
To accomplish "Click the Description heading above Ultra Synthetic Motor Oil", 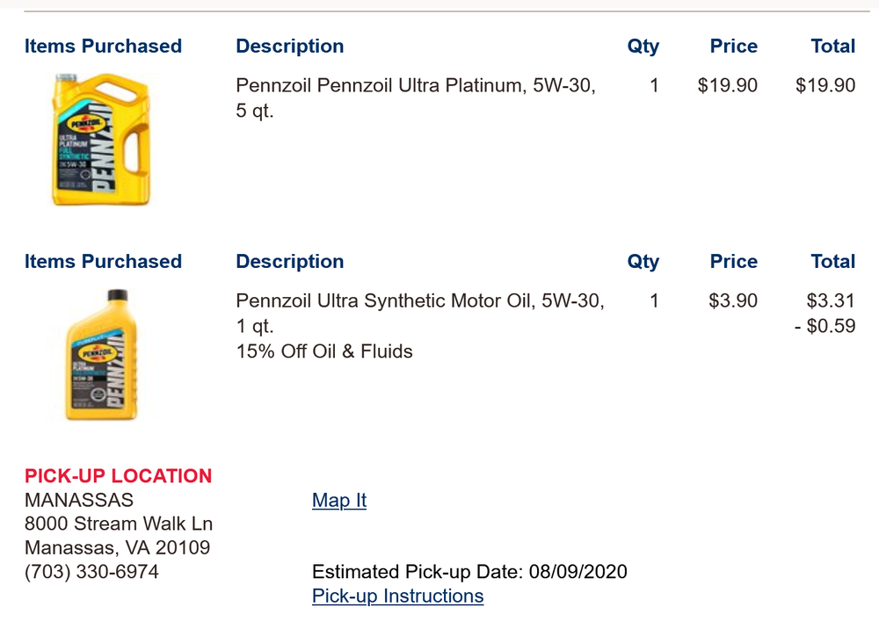I will pos(290,262).
